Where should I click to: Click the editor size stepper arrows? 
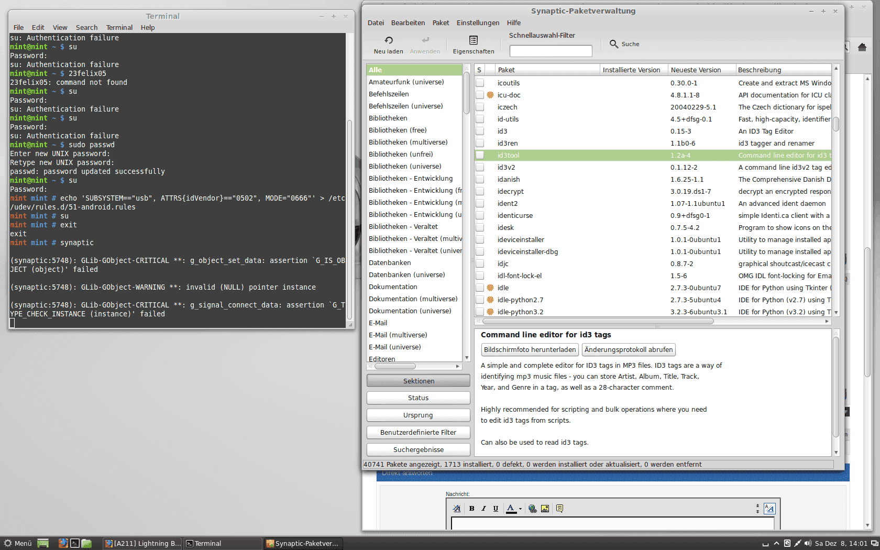pyautogui.click(x=757, y=509)
